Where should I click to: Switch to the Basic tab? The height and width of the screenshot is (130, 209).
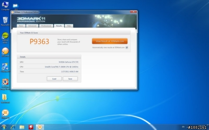(21, 26)
